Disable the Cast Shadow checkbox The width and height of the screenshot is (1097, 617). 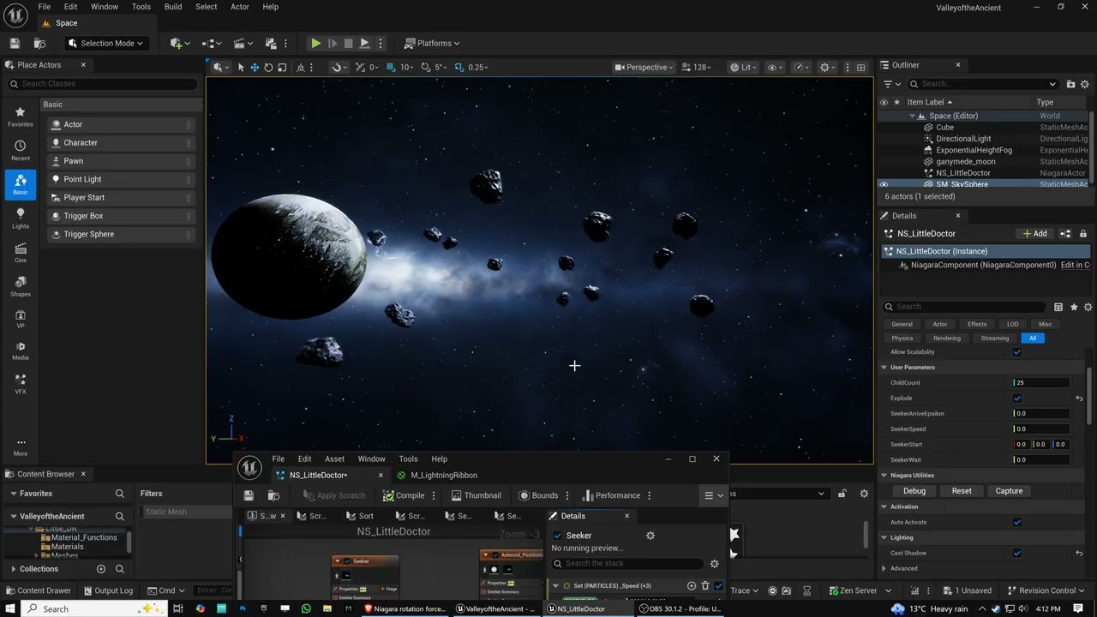1017,553
